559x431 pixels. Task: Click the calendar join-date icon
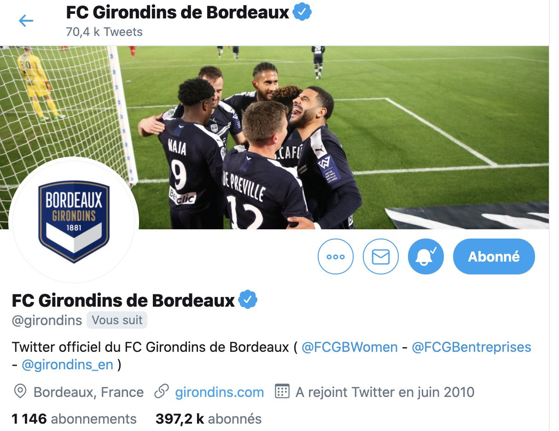point(282,392)
